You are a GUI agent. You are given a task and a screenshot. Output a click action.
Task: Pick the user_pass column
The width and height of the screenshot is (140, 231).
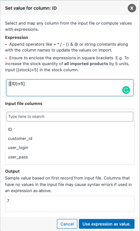(18, 157)
